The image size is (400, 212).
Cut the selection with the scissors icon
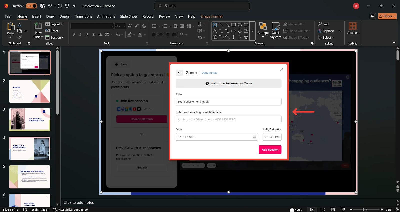[19, 24]
